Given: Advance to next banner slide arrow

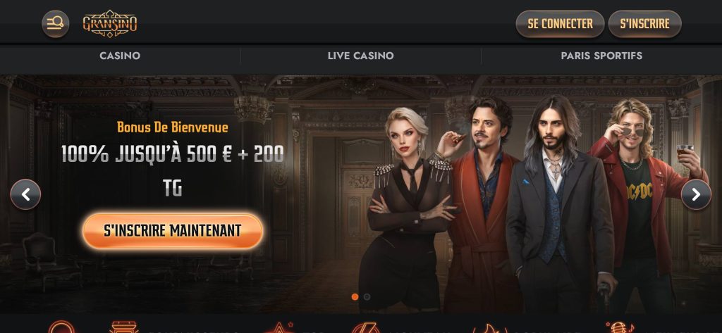Looking at the screenshot, I should pos(696,194).
